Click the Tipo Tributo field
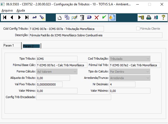Screen dimensions: 168x124 (x=57, y=59)
